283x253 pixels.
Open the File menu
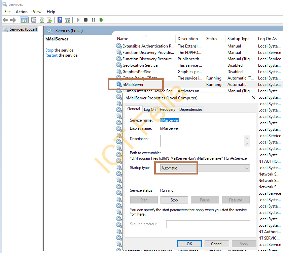coord(8,12)
